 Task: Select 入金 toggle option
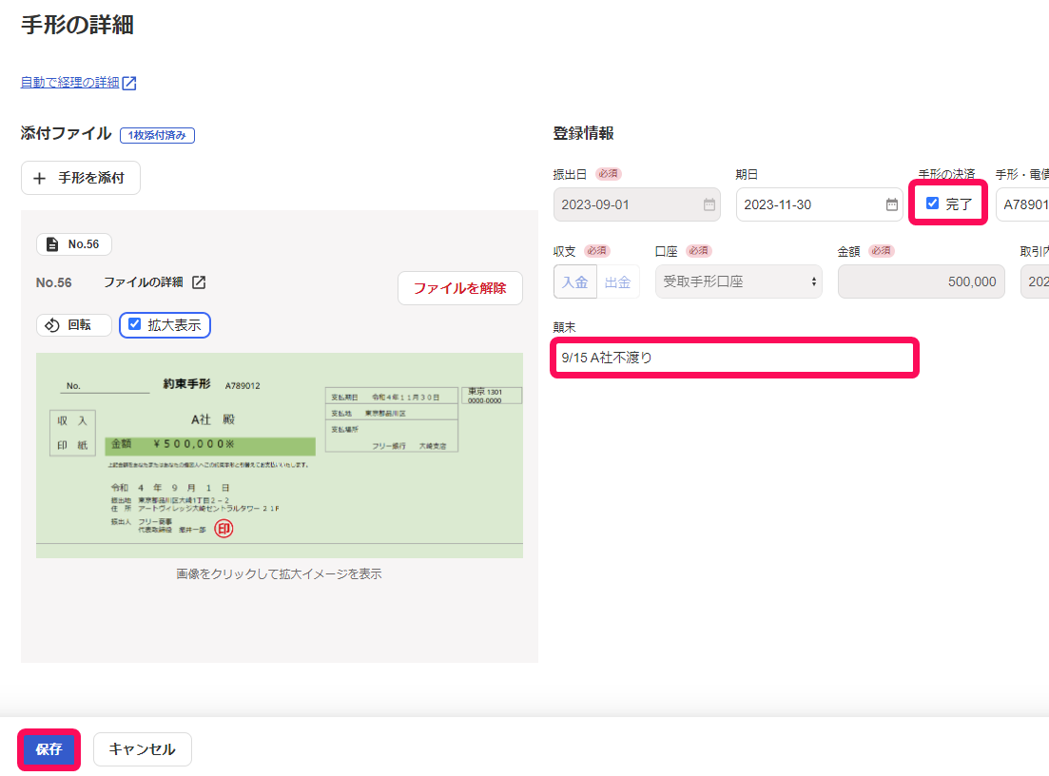pos(574,281)
